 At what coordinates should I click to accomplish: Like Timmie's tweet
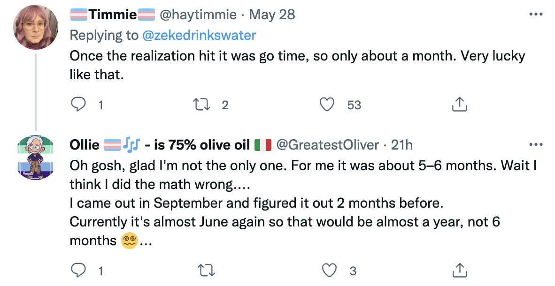[x=326, y=105]
